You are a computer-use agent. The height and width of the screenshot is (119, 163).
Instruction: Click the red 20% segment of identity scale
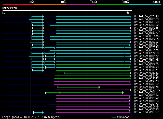point(18,5)
